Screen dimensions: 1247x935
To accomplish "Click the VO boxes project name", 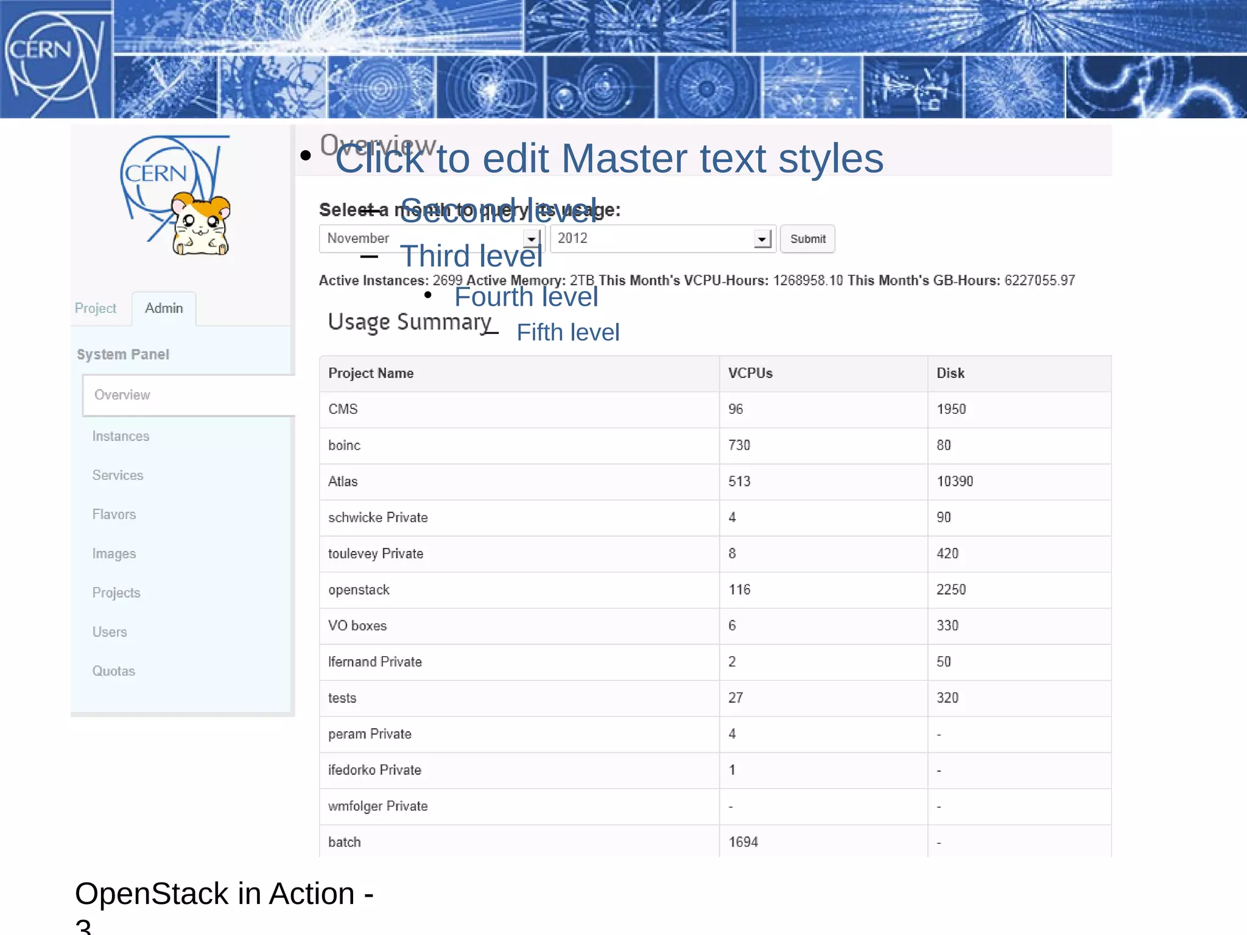I will pyautogui.click(x=357, y=626).
